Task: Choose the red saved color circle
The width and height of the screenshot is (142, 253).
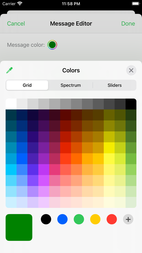Action: [112, 219]
